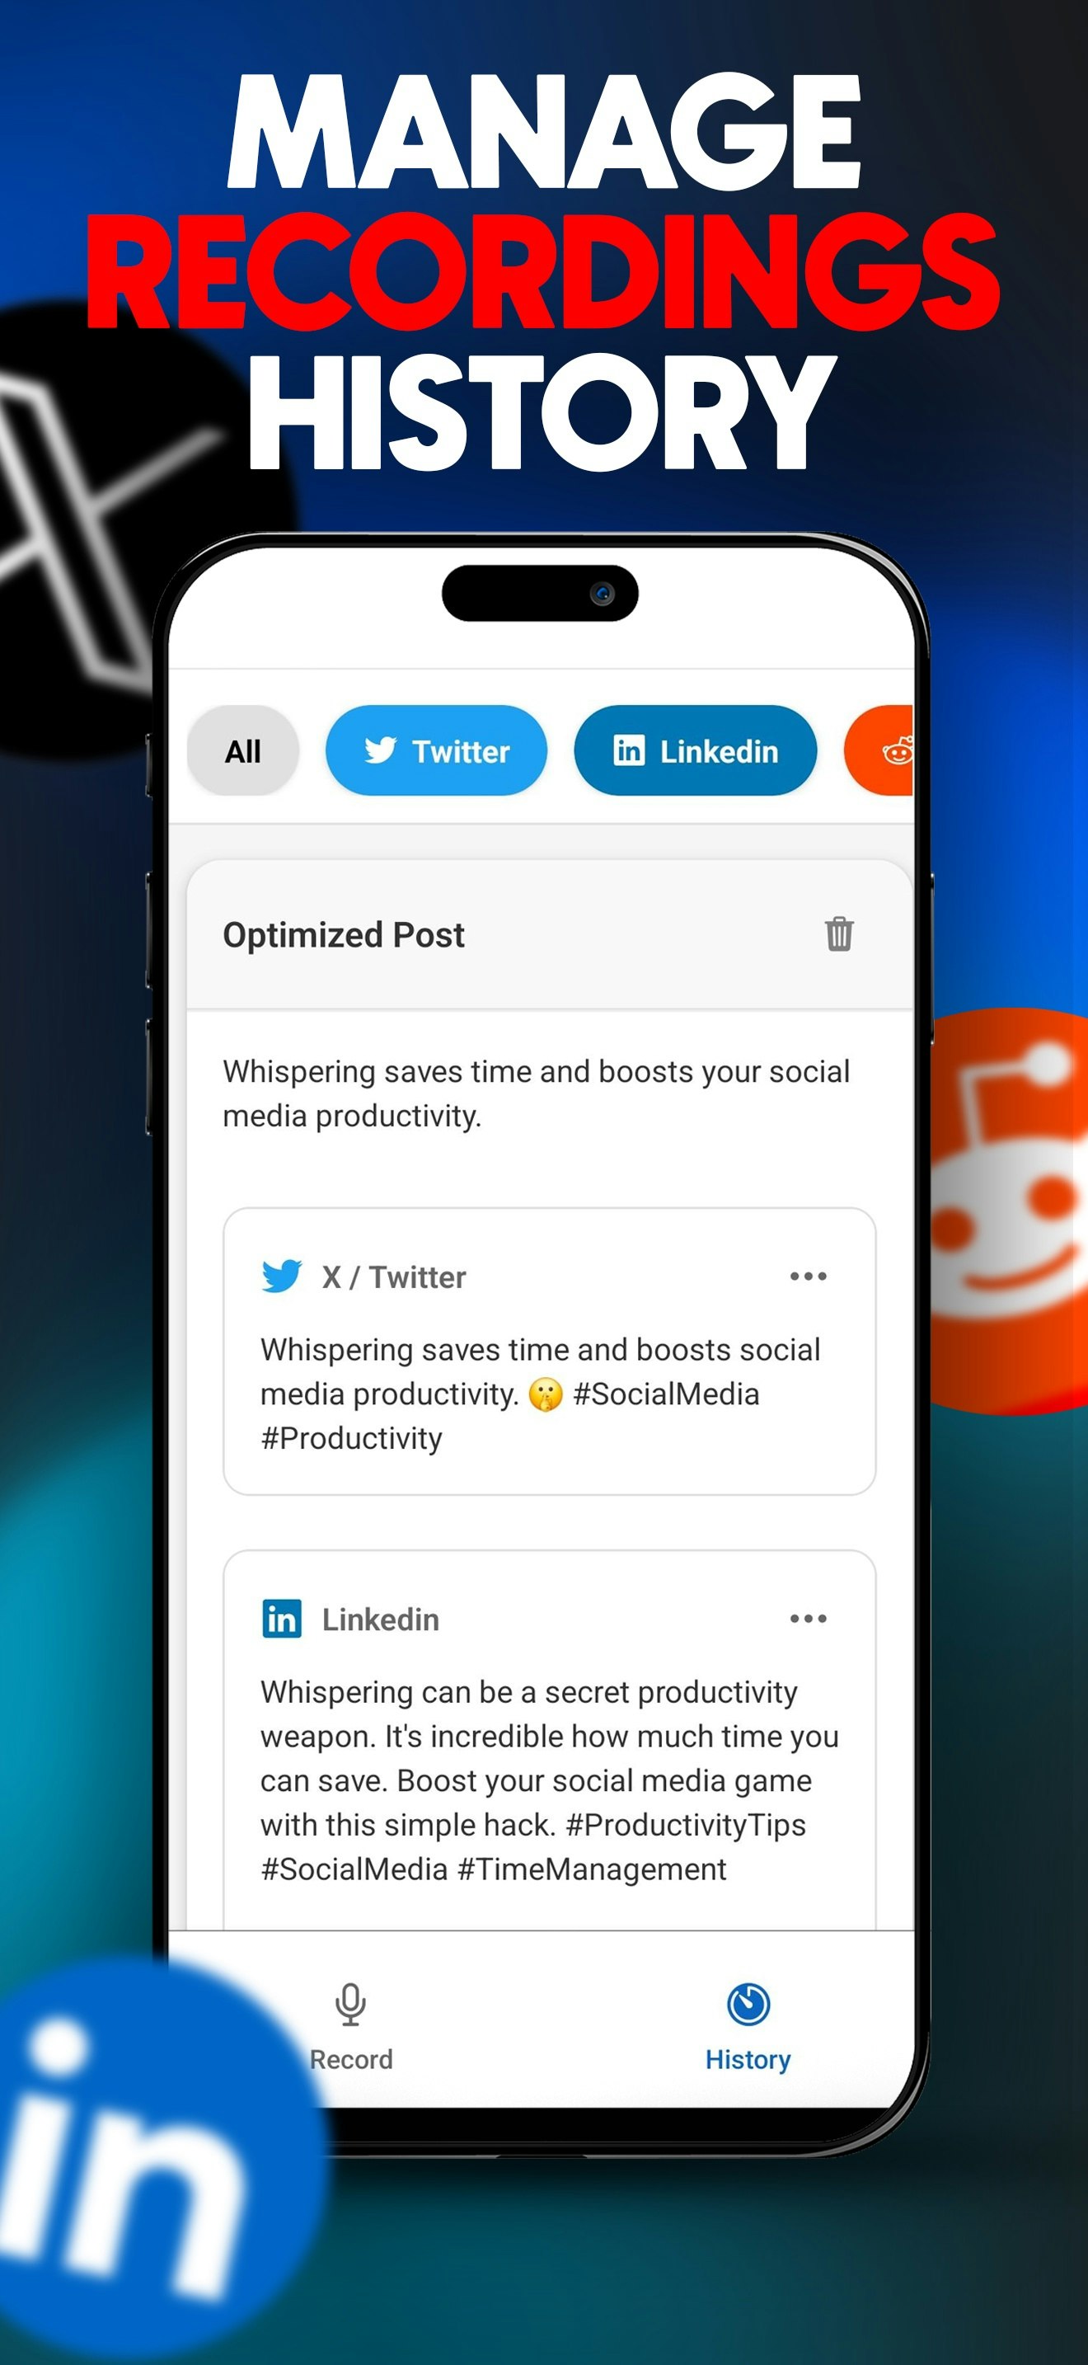Filter history by Twitter chip
Screen dimensions: 1088x2365
point(437,751)
